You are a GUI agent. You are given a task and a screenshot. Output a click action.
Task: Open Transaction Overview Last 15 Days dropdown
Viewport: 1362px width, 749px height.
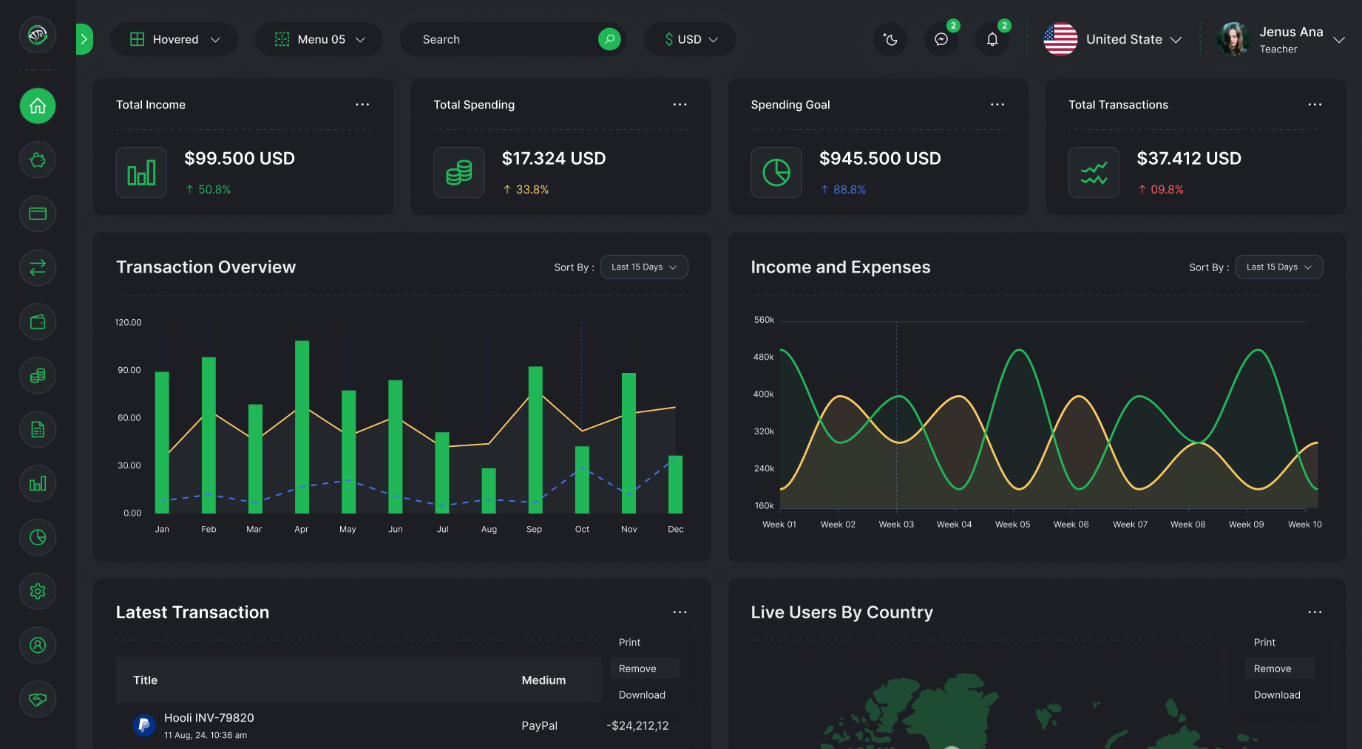click(x=643, y=267)
